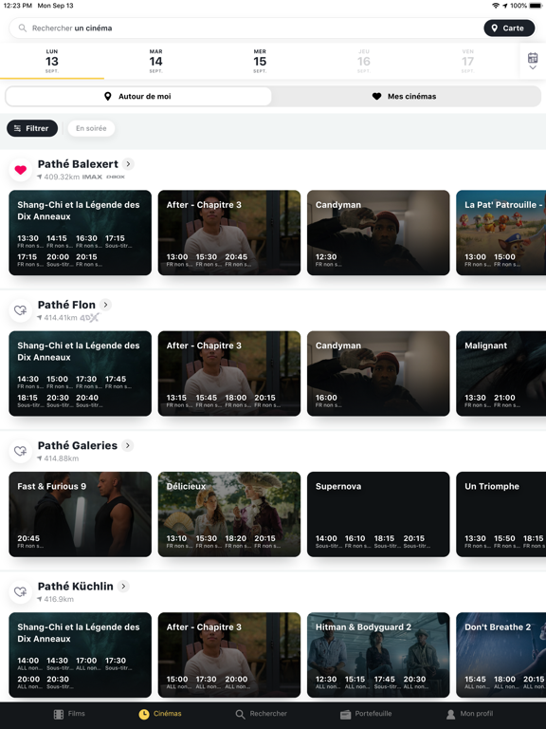
Task: Select Thursday 16 Sept date tab
Action: click(364, 61)
